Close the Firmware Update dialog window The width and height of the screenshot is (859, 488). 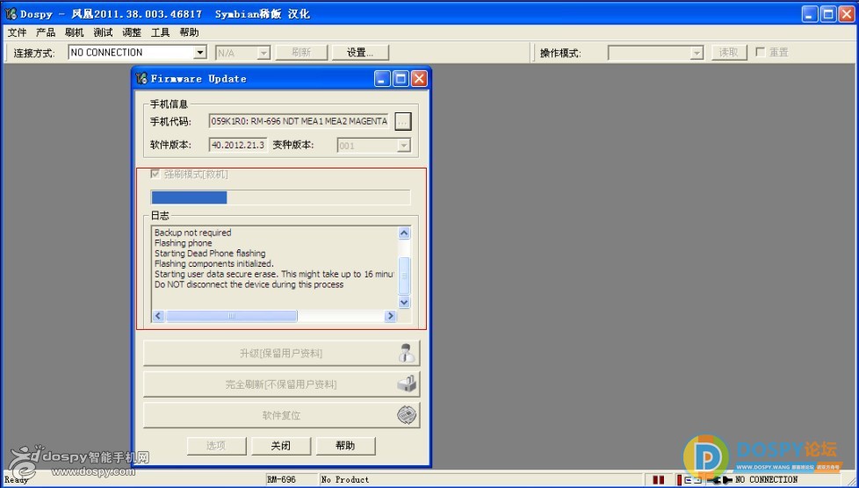click(x=419, y=78)
